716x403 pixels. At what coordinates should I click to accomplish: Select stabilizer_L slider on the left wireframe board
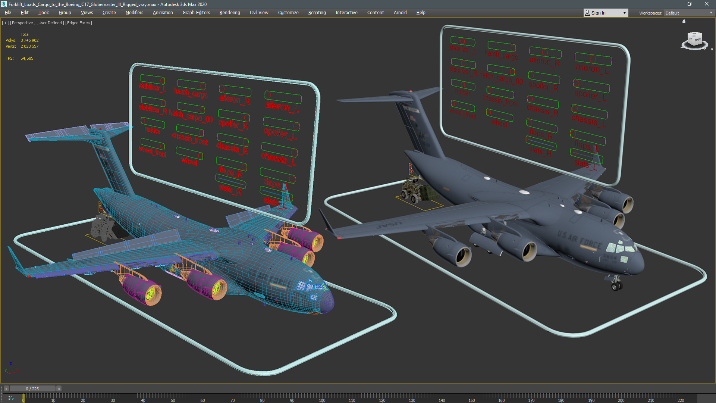pyautogui.click(x=153, y=79)
